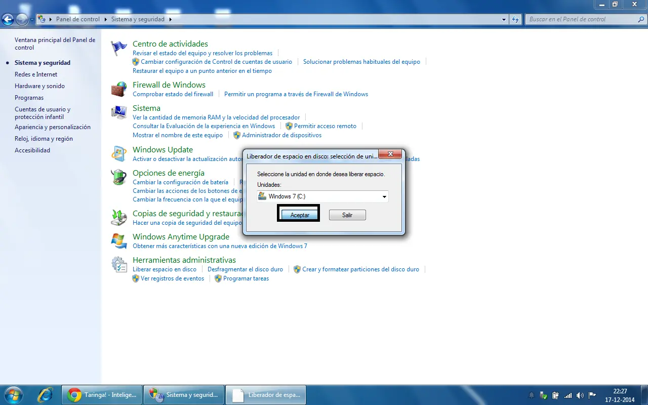Click the battery power tray icon

click(556, 395)
